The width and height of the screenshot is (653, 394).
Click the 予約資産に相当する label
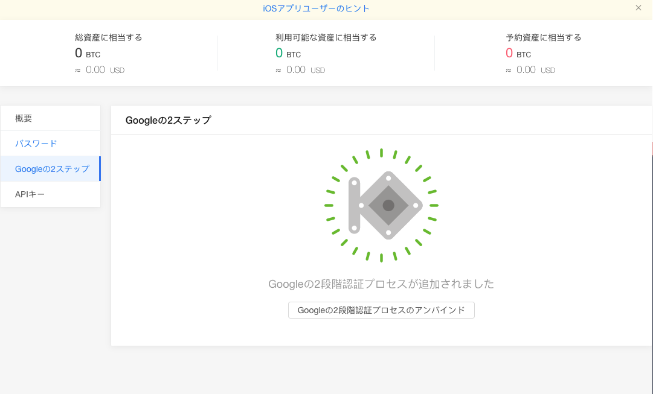pyautogui.click(x=544, y=37)
